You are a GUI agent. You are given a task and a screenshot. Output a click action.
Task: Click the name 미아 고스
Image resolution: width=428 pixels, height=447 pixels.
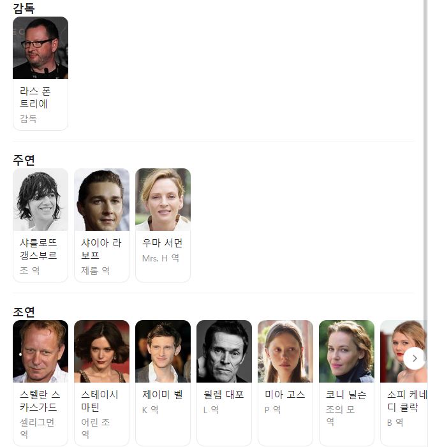285,395
